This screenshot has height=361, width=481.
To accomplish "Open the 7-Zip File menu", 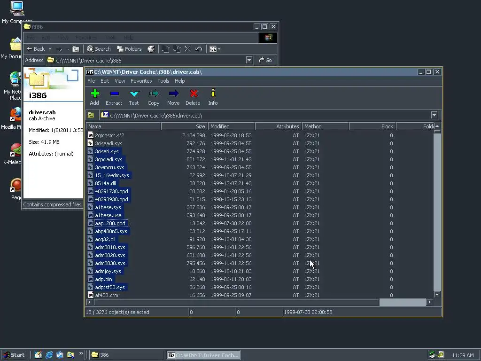I will (x=91, y=81).
